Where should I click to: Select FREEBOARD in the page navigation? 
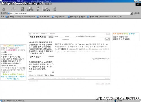point(70,78)
